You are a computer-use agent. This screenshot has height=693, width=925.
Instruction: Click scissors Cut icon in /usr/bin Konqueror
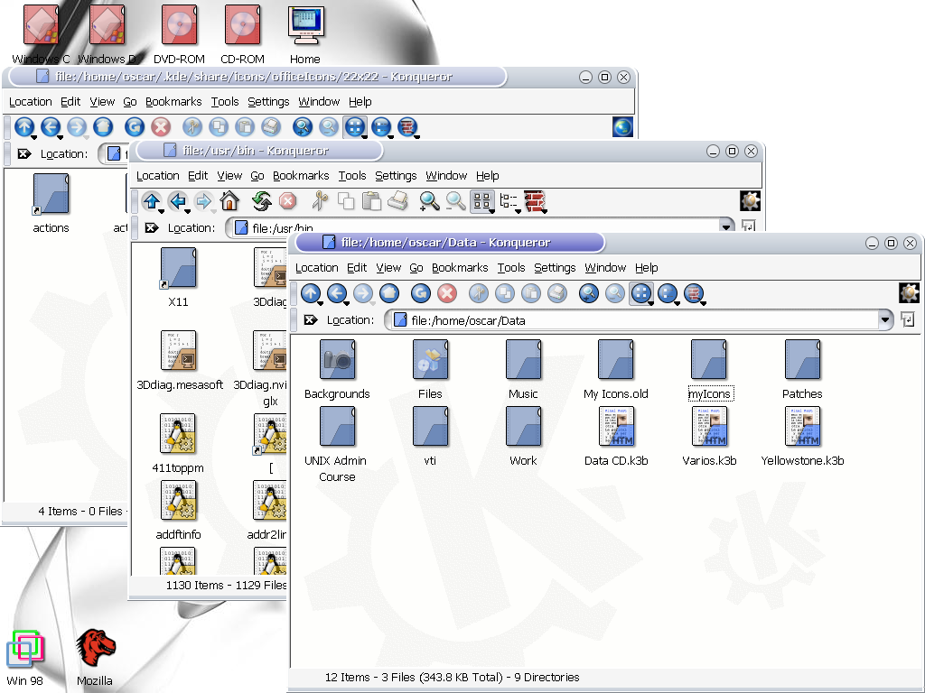[x=319, y=201]
